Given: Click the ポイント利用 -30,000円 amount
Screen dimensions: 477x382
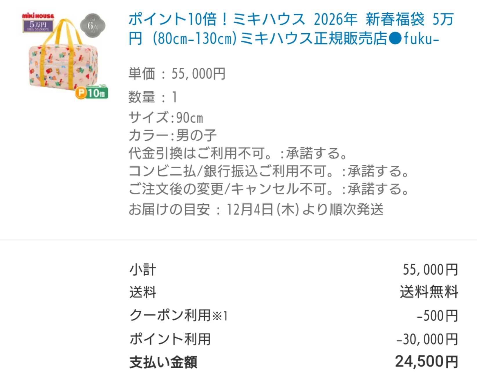Looking at the screenshot, I should coord(427,339).
